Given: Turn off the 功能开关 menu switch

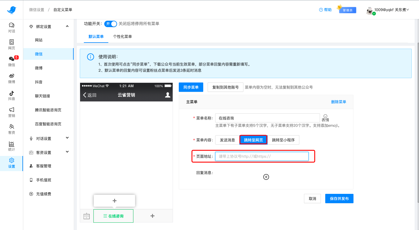Looking at the screenshot, I should [x=110, y=24].
